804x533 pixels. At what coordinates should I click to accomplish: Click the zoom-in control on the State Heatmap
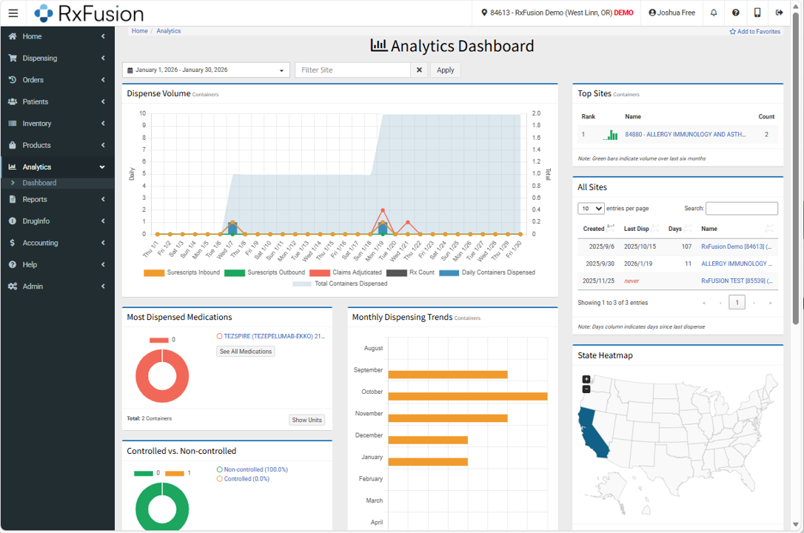[586, 378]
